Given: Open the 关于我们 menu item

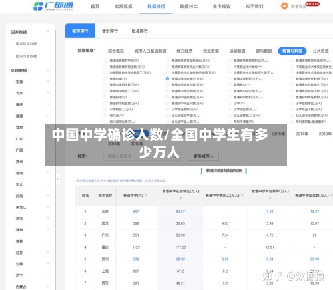Looking at the screenshot, I should [254, 6].
